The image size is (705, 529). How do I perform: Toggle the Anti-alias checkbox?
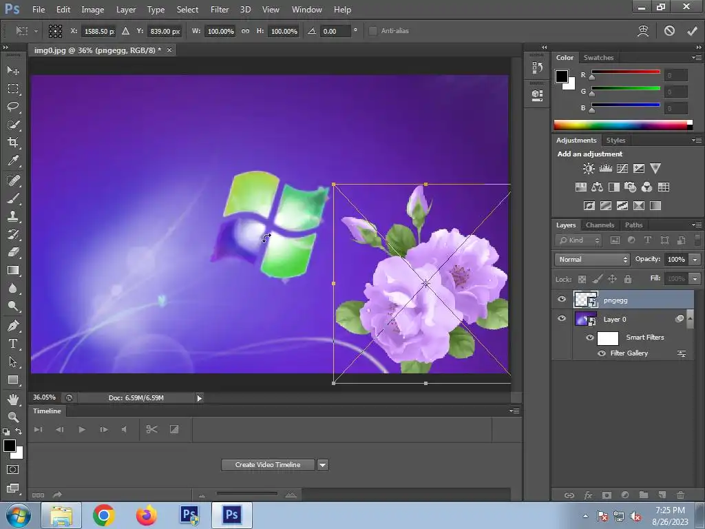coord(372,31)
